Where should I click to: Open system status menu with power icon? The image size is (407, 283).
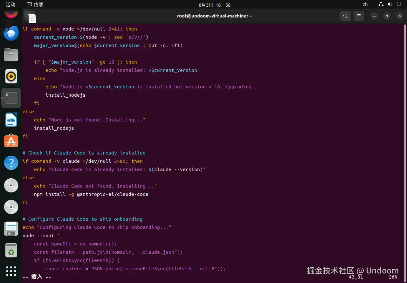point(399,4)
